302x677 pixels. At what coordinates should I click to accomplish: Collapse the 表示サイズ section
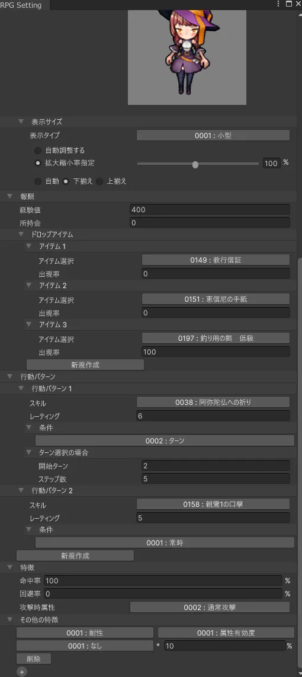(x=21, y=122)
